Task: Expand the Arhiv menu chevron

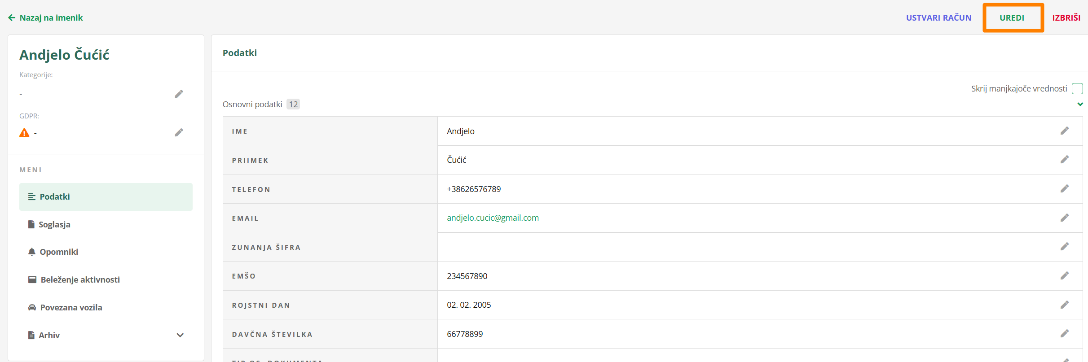Action: [x=180, y=335]
